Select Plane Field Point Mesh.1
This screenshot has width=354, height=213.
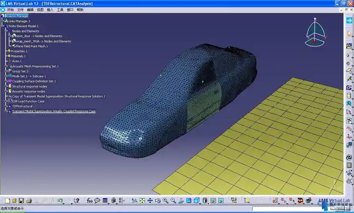pos(32,46)
